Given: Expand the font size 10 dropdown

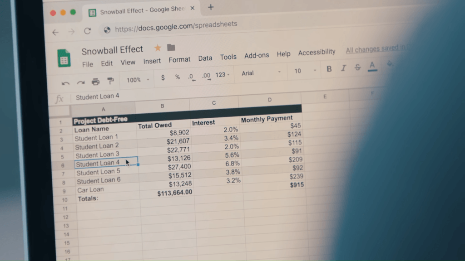Looking at the screenshot, I should coord(305,71).
